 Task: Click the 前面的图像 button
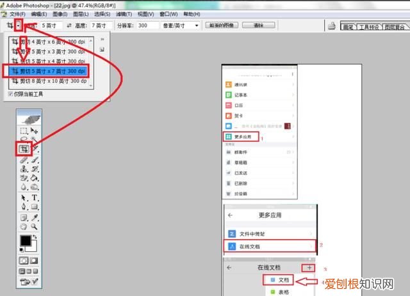(222, 26)
